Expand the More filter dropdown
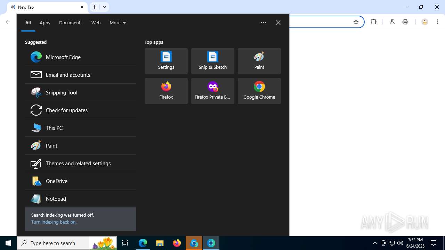445x250 pixels. 118,23
